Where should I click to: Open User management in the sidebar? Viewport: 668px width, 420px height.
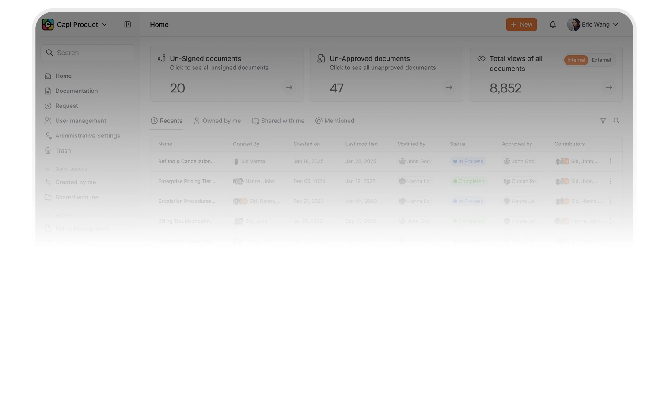click(80, 121)
